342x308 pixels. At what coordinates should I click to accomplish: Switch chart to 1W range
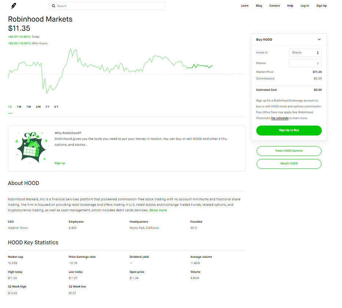coord(19,107)
